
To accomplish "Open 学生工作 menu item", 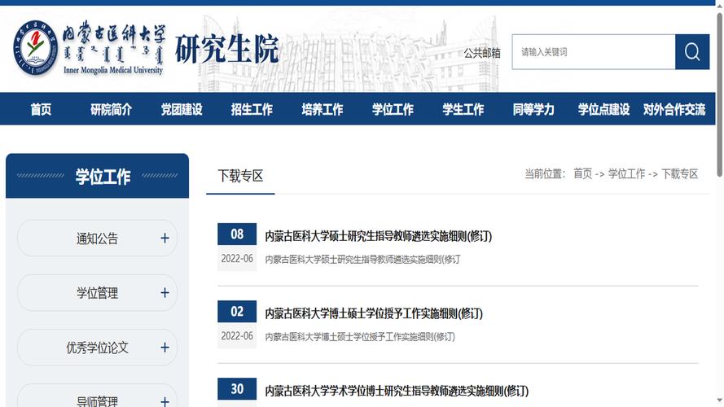I will (x=463, y=109).
